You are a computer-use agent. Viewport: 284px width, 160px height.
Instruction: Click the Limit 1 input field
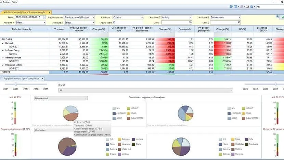(177, 23)
